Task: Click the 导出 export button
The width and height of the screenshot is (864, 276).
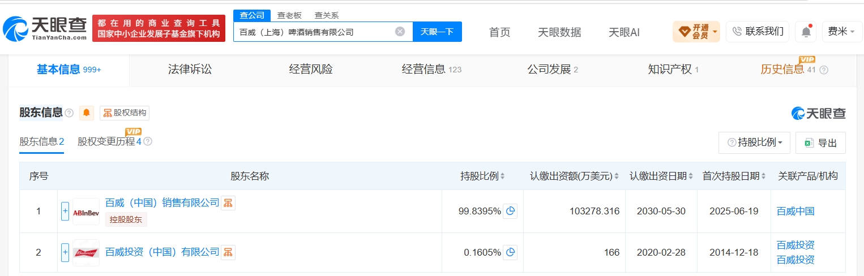Action: pyautogui.click(x=820, y=143)
